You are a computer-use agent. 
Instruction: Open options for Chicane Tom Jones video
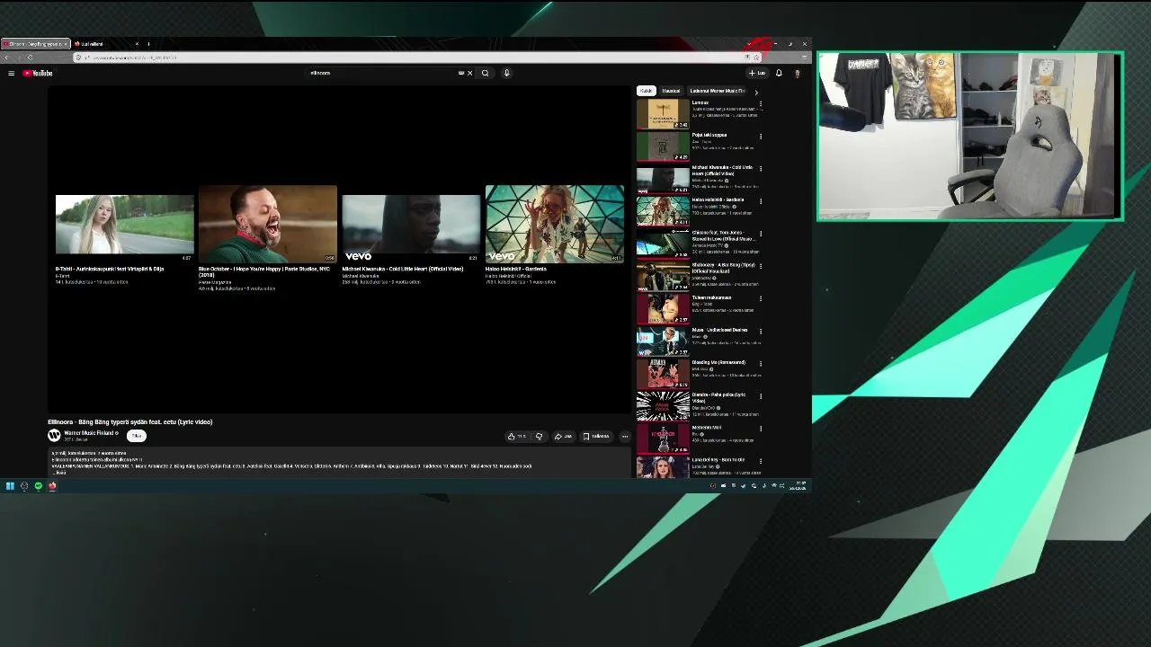761,234
